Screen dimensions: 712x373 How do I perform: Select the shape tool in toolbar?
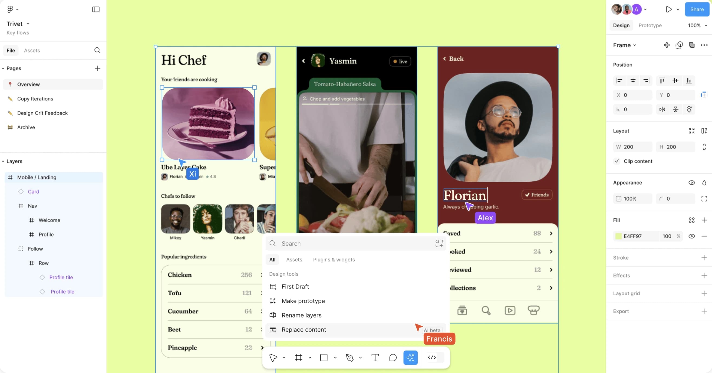(324, 358)
